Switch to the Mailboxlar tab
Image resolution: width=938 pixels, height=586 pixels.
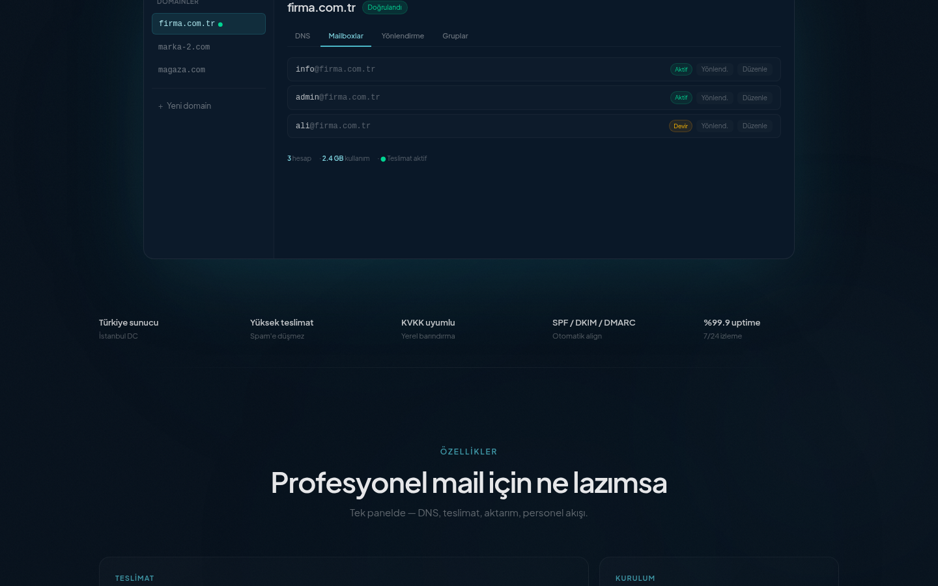[x=346, y=36]
